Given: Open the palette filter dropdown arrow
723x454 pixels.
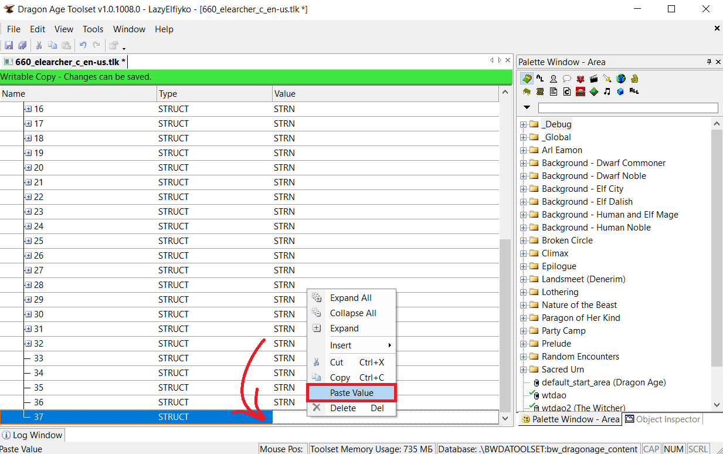Looking at the screenshot, I should click(527, 107).
